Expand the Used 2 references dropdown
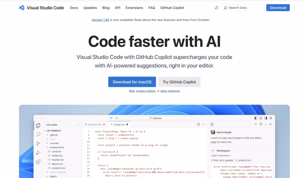Screen dimensions: 304x178 tap(221, 155)
